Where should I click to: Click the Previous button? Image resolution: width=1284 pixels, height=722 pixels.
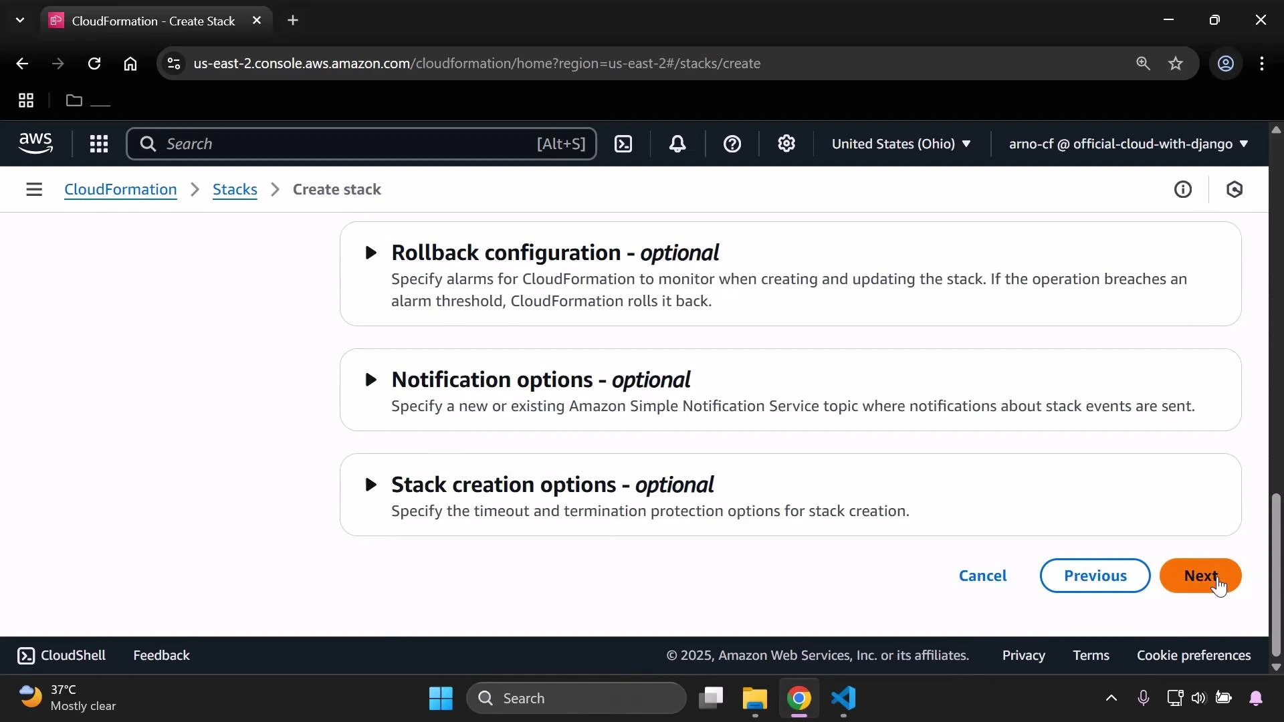click(x=1095, y=576)
